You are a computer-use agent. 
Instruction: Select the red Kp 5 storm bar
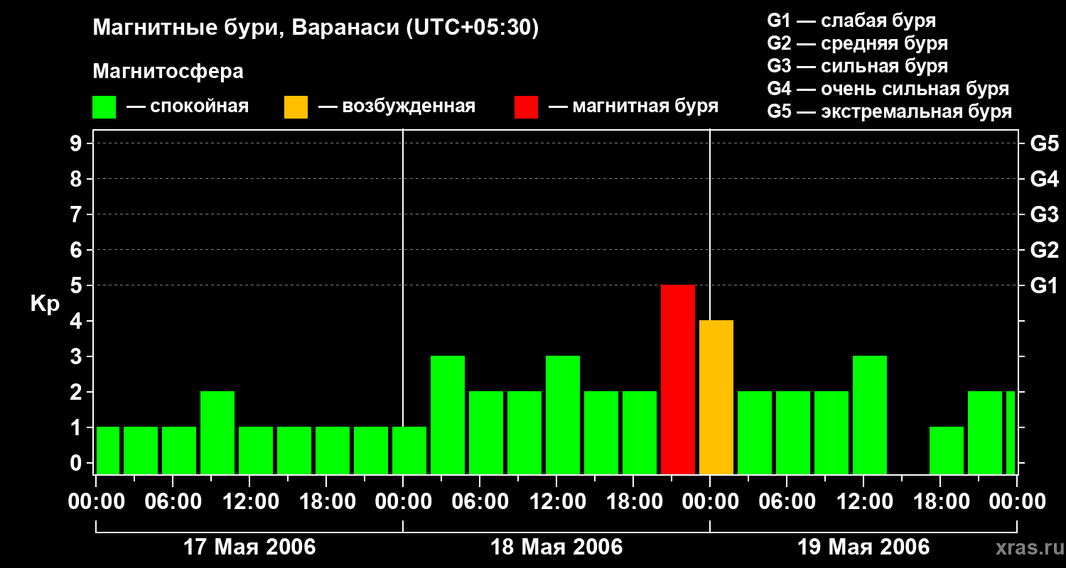(678, 380)
